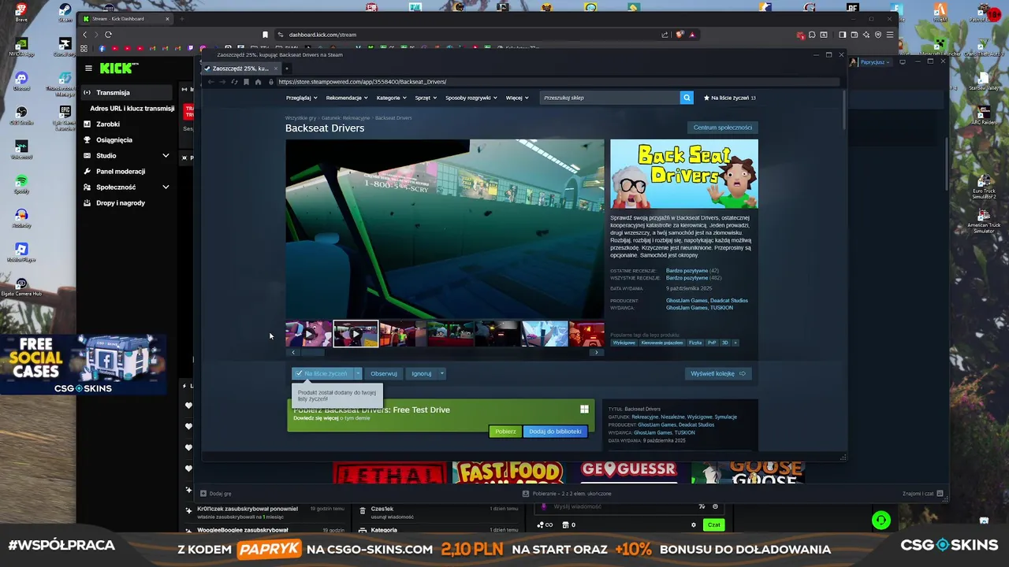This screenshot has height=567, width=1009.
Task: Open the Voicemod desktop shortcut
Action: [21, 149]
